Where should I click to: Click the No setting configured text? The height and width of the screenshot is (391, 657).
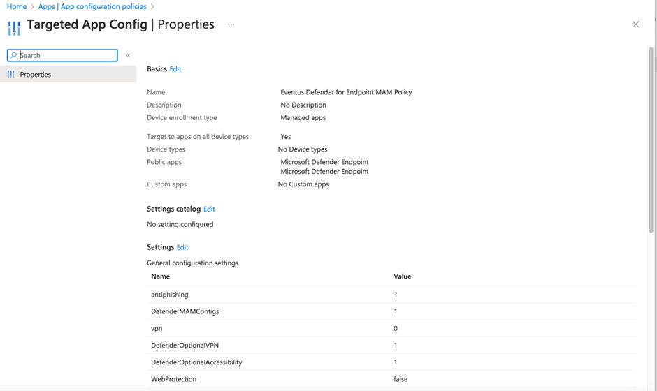pos(180,224)
